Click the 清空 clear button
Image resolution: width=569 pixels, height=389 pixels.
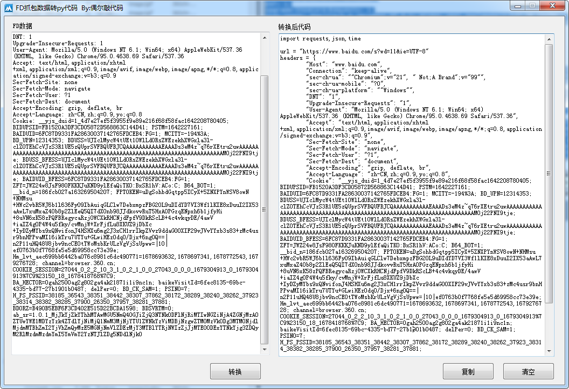tap(529, 371)
